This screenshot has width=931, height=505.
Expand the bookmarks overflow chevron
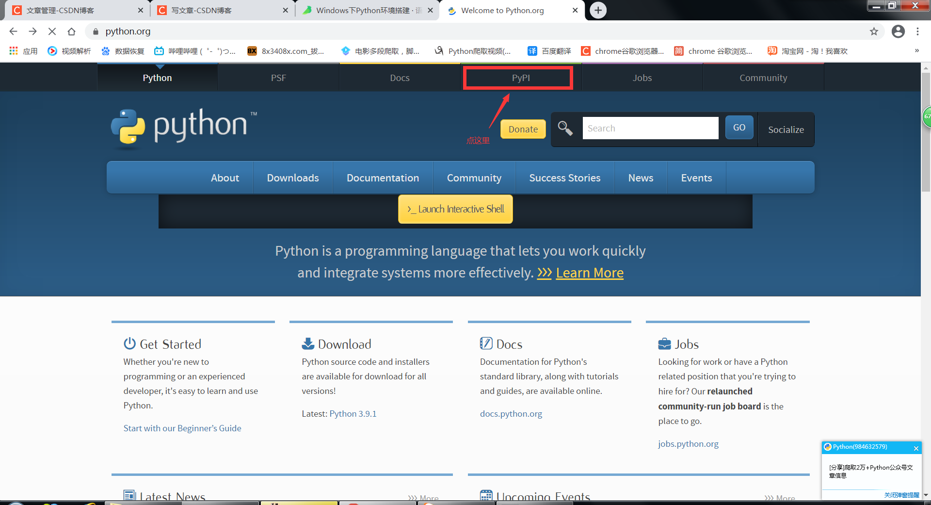(916, 50)
